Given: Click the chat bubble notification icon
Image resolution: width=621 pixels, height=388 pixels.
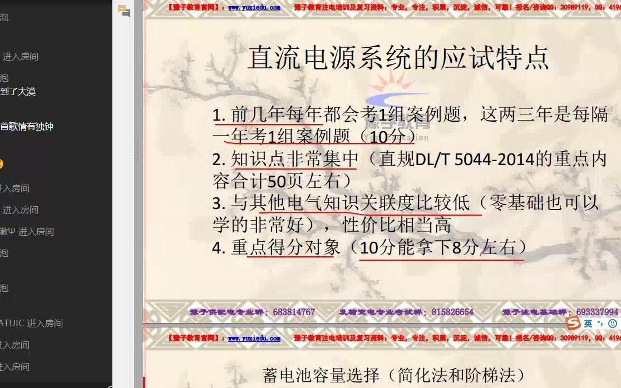Looking at the screenshot, I should tap(121, 7).
